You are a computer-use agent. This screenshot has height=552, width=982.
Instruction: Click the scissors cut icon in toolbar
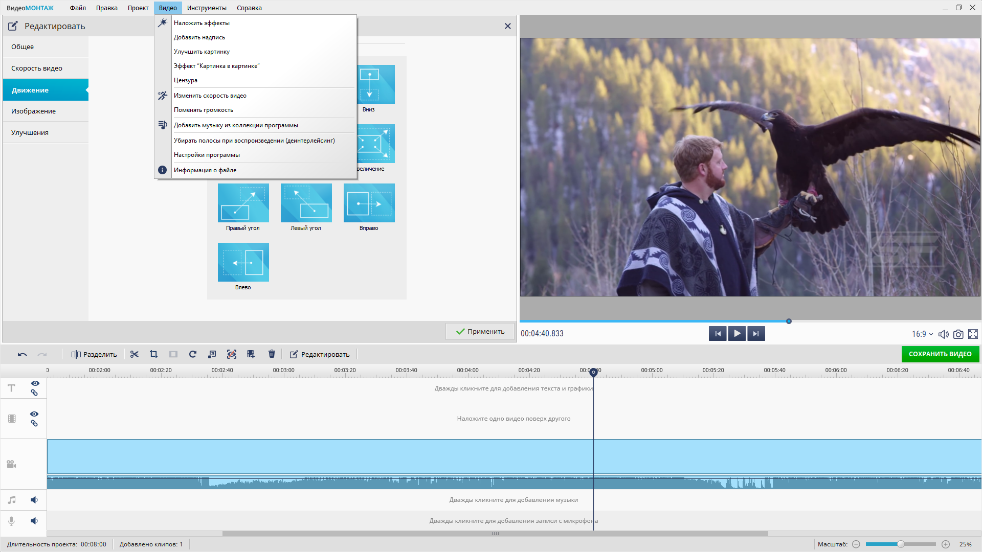coord(135,354)
